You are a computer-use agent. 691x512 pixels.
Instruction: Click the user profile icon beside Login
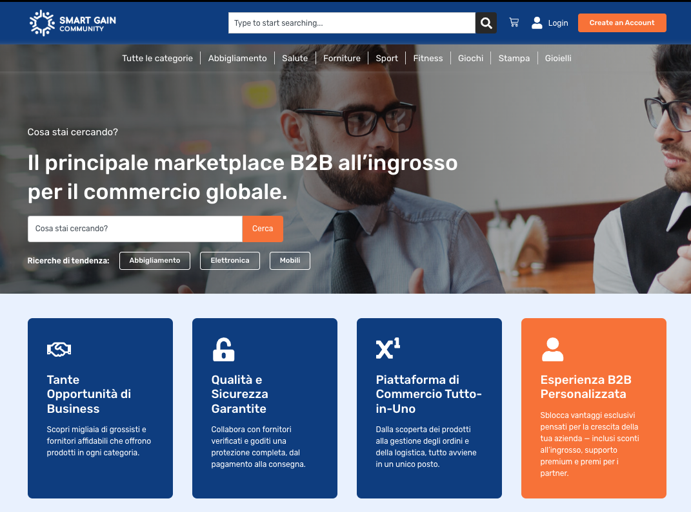(x=537, y=23)
